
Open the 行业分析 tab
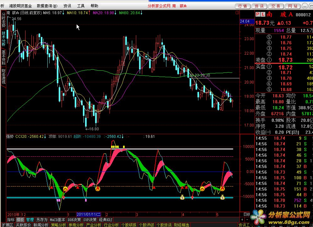click(x=111, y=225)
